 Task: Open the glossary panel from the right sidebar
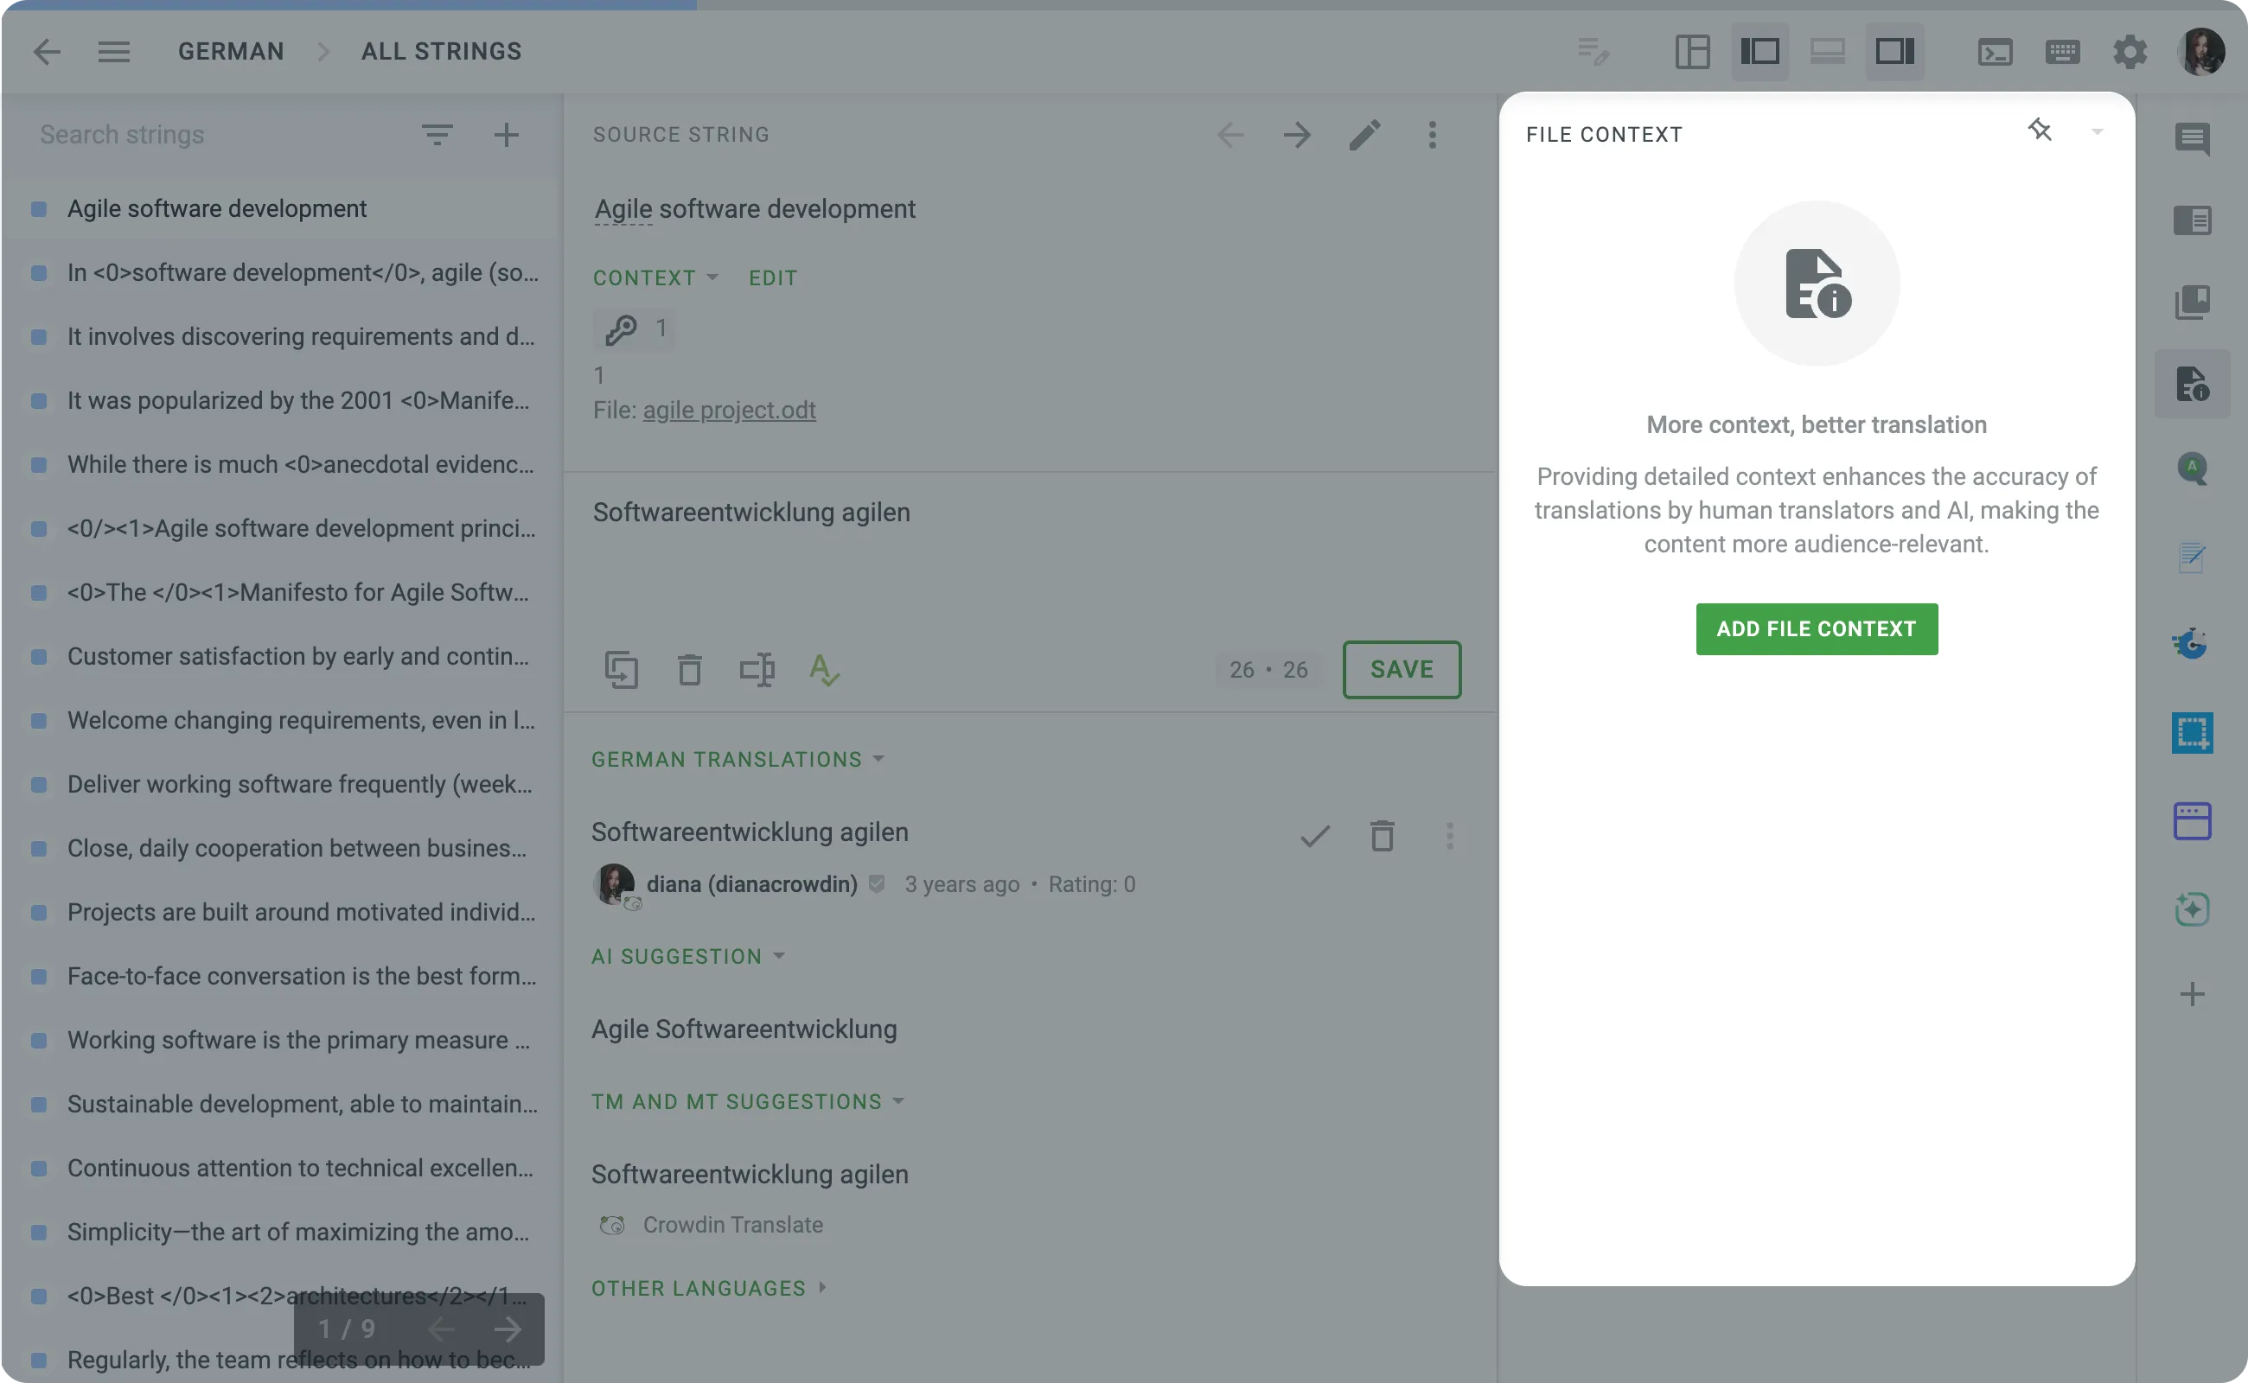pyautogui.click(x=2192, y=303)
